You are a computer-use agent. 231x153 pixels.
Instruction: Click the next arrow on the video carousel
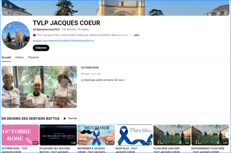[x=227, y=135]
